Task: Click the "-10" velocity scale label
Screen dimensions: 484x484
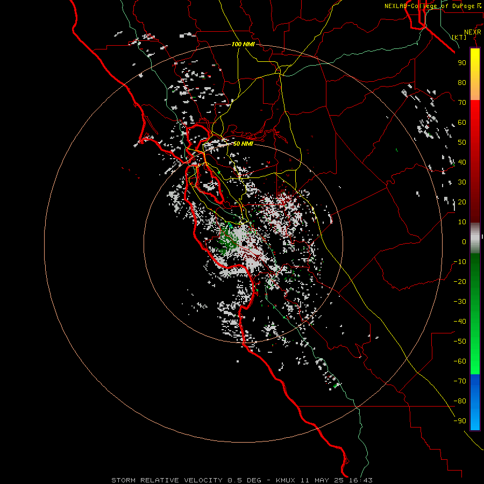Action: tap(460, 262)
